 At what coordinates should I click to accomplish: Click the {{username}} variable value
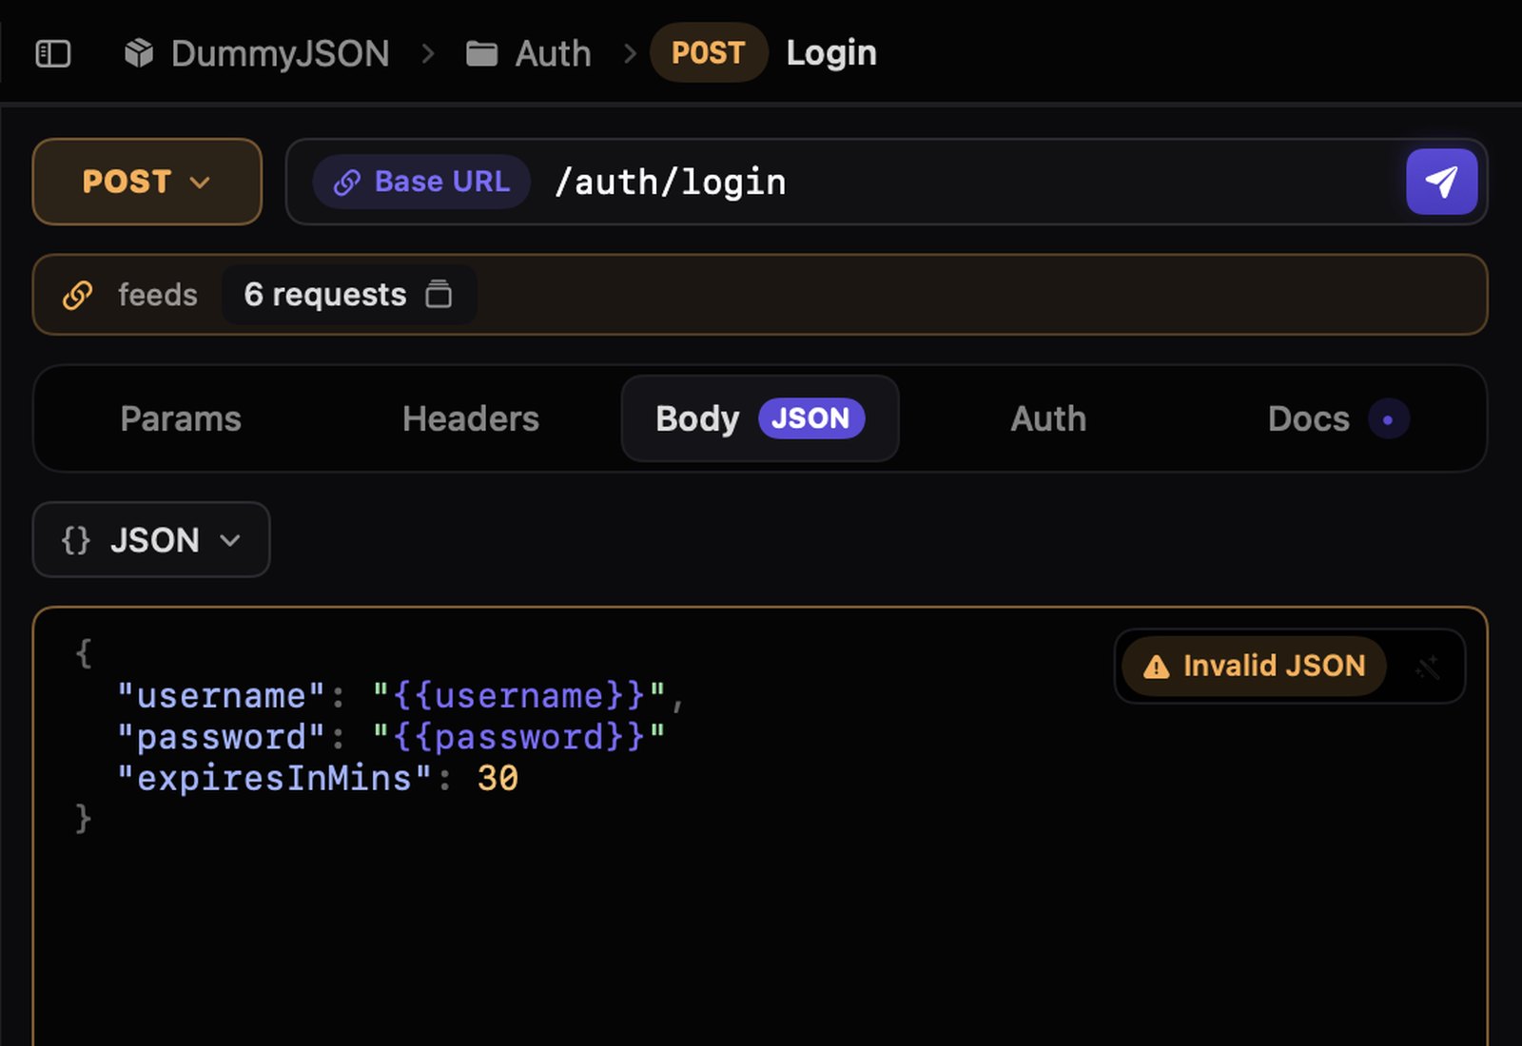(x=519, y=696)
